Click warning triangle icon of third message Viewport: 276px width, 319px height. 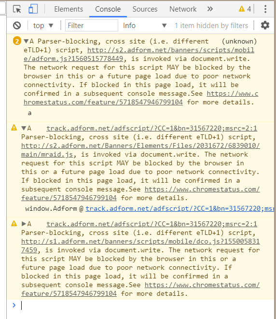(14, 223)
